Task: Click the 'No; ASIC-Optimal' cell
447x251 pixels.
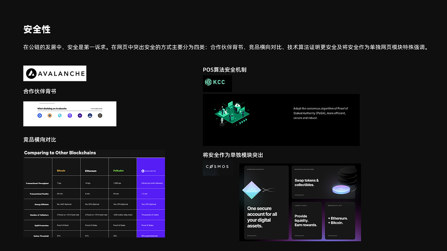Action: click(64, 204)
